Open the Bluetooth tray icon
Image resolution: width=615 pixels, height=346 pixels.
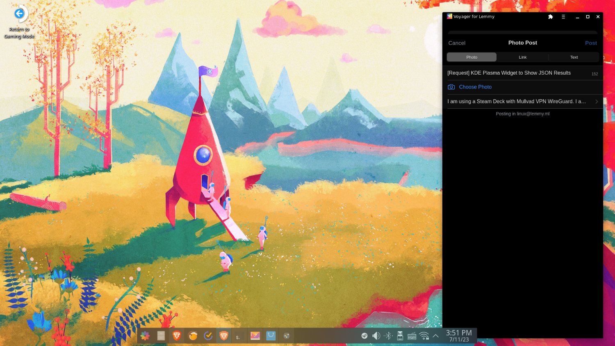pyautogui.click(x=388, y=336)
